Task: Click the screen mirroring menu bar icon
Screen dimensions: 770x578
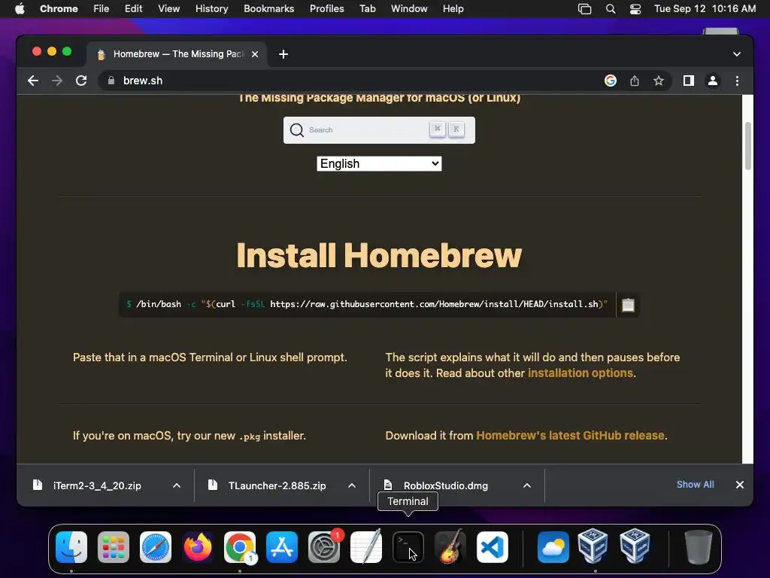Action: tap(584, 9)
